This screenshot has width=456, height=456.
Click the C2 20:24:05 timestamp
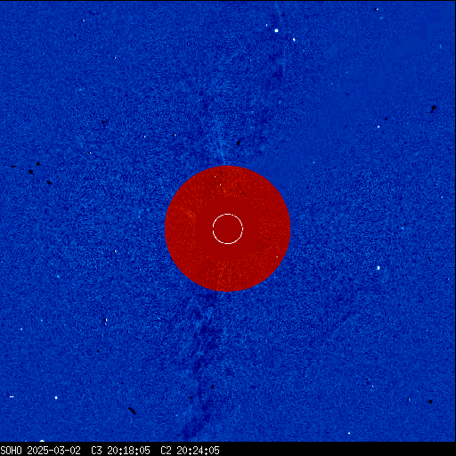click(x=190, y=451)
